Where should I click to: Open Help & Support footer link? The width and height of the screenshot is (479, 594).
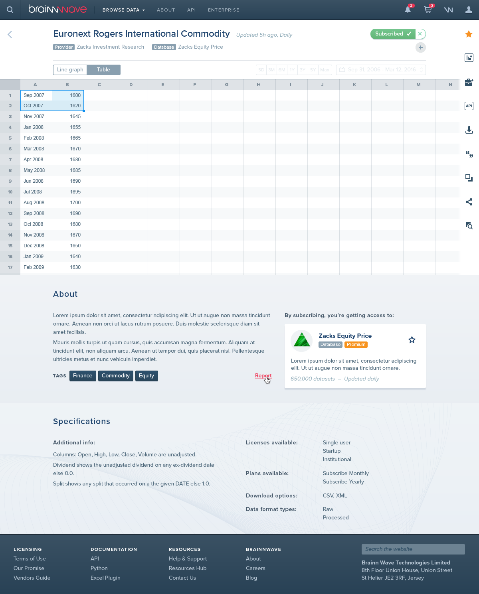(188, 559)
